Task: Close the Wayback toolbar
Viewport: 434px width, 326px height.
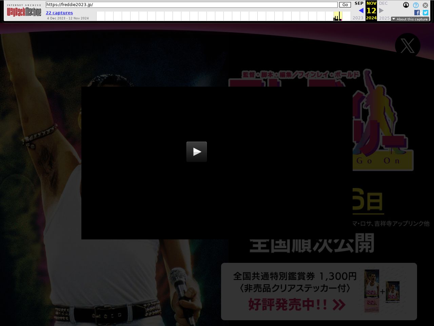Action: (425, 5)
